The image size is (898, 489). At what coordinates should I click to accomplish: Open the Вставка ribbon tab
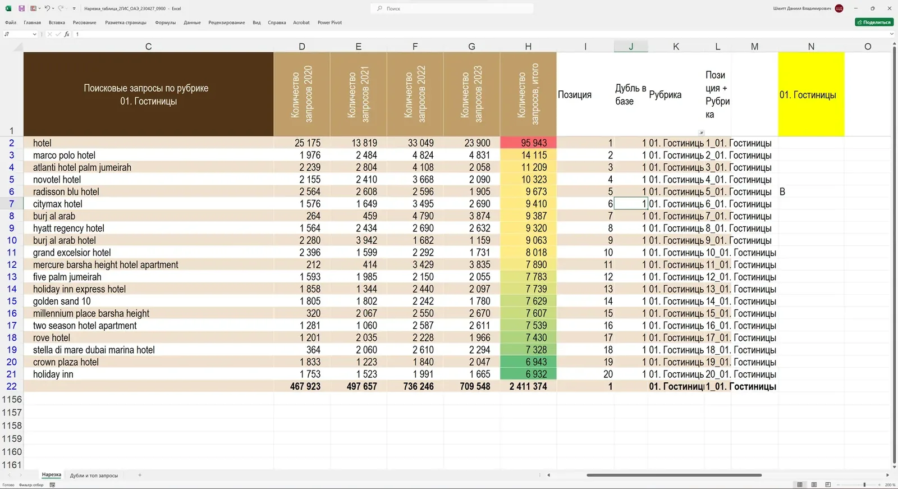57,22
